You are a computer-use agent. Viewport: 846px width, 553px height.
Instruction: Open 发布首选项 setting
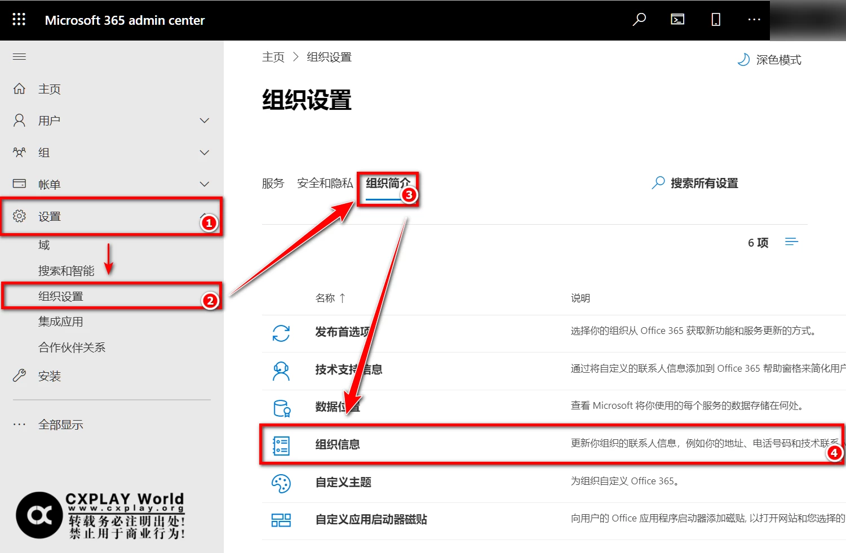click(343, 332)
